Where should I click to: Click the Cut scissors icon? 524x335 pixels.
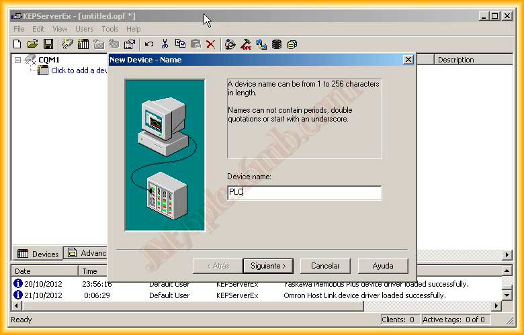[165, 44]
